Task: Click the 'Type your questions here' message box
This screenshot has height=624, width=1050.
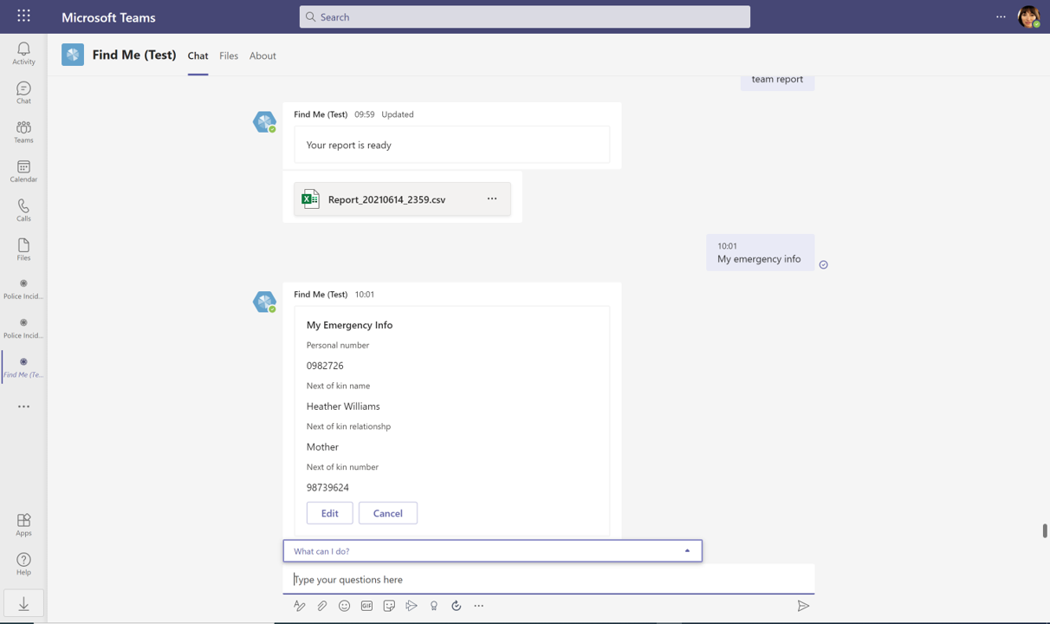Action: (548, 579)
